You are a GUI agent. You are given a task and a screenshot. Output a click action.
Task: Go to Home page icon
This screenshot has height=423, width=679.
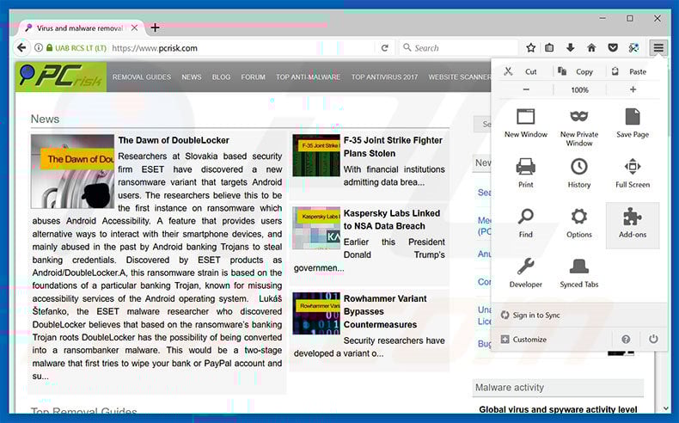(x=591, y=47)
